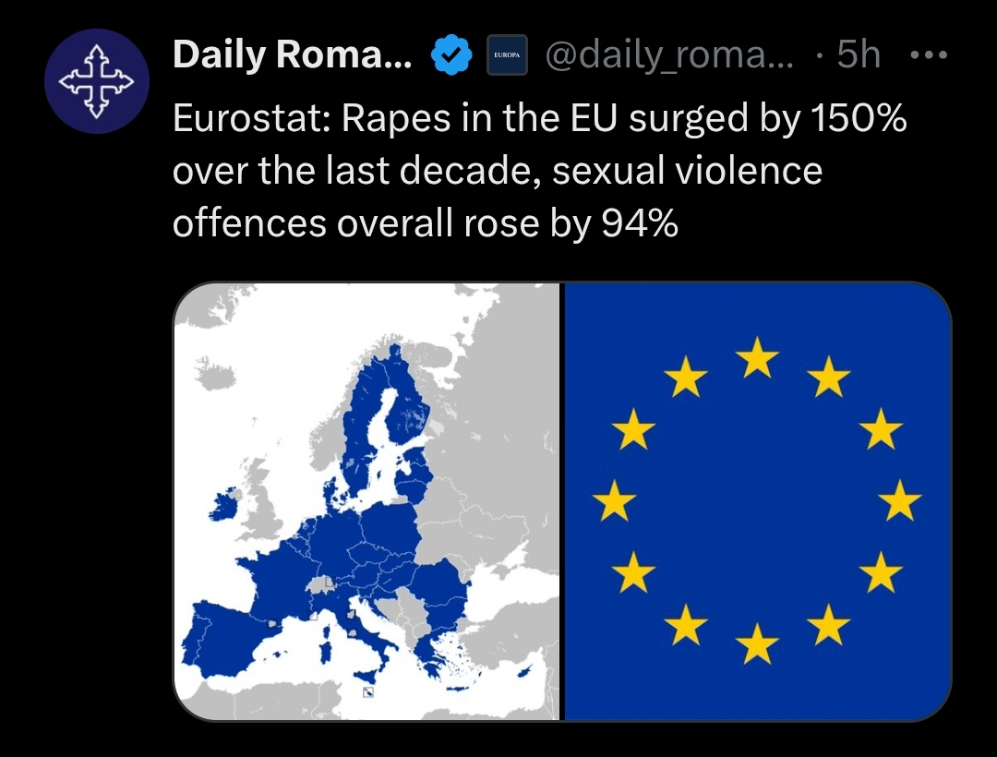Click the bottommost star on the EU flag
This screenshot has width=997, height=757.
pos(757,643)
